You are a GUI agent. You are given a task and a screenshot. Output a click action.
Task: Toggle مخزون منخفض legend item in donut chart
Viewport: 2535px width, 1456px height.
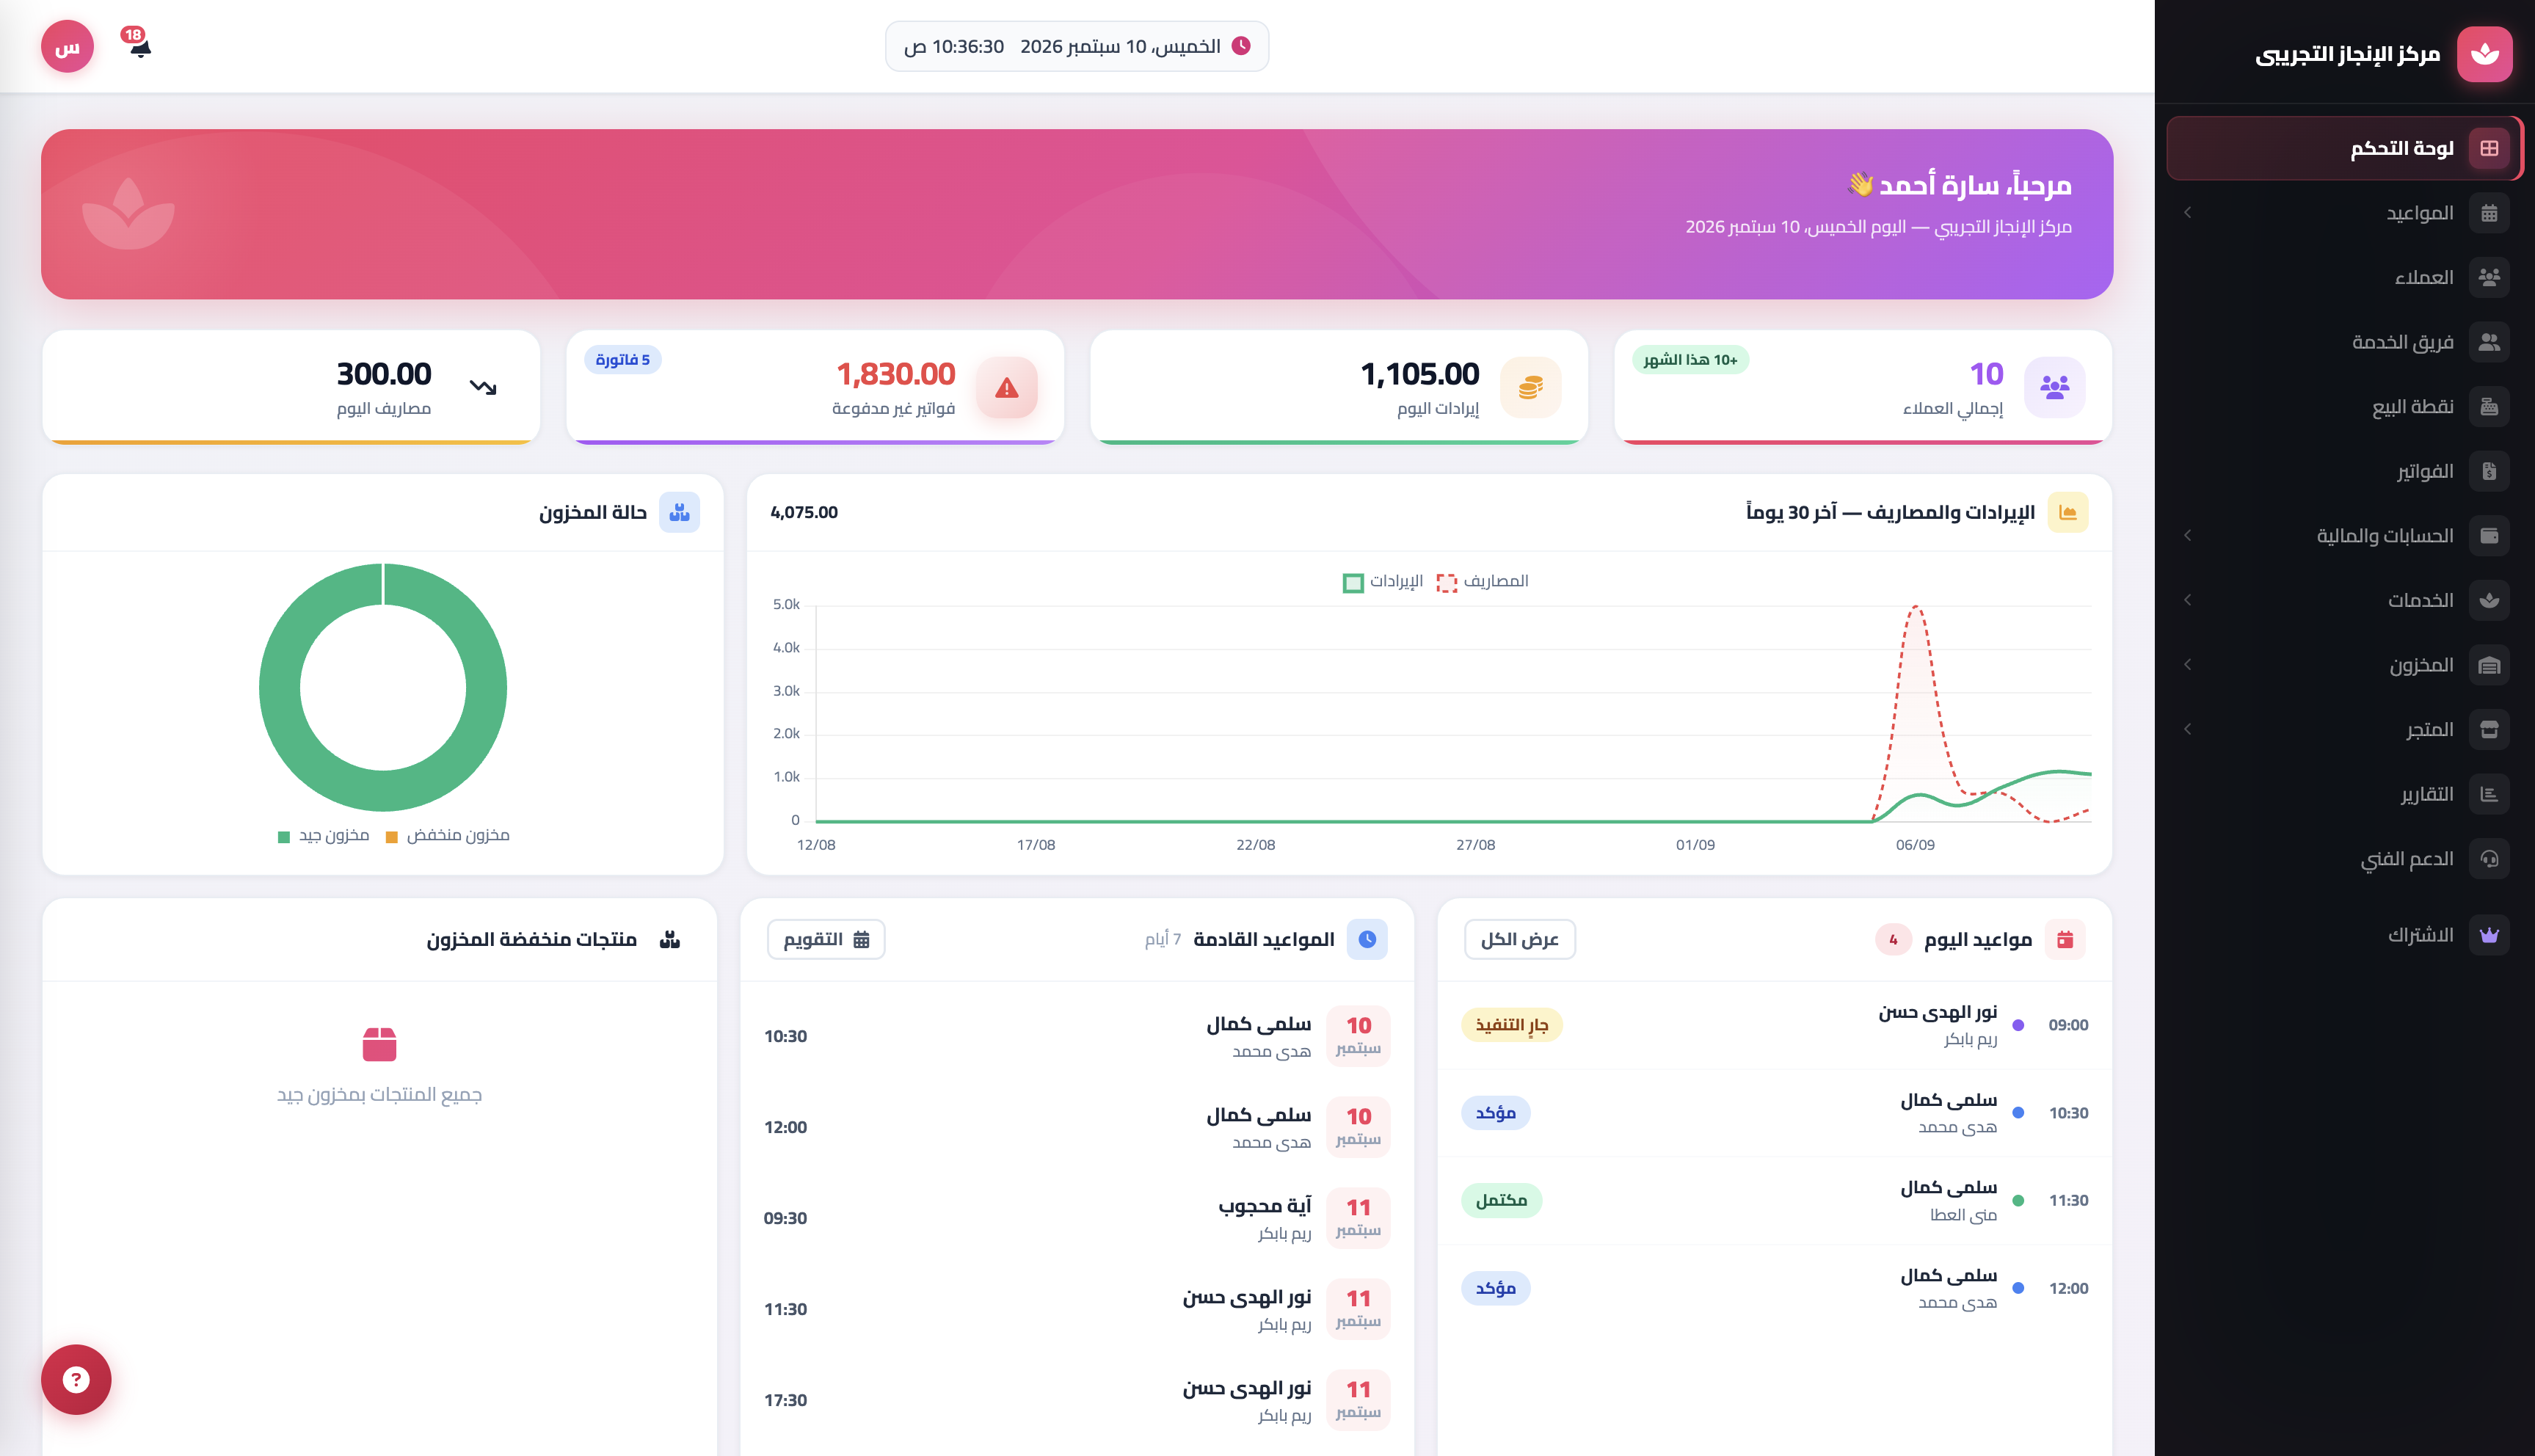click(448, 835)
